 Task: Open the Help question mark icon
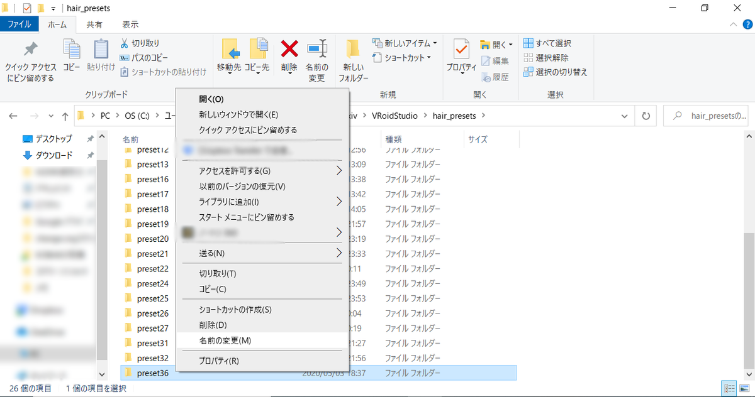click(747, 24)
